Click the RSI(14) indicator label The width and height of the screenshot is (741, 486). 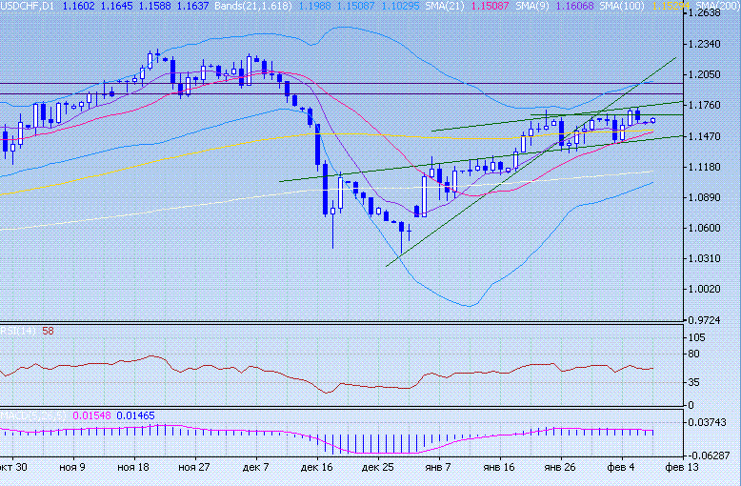pyautogui.click(x=17, y=331)
